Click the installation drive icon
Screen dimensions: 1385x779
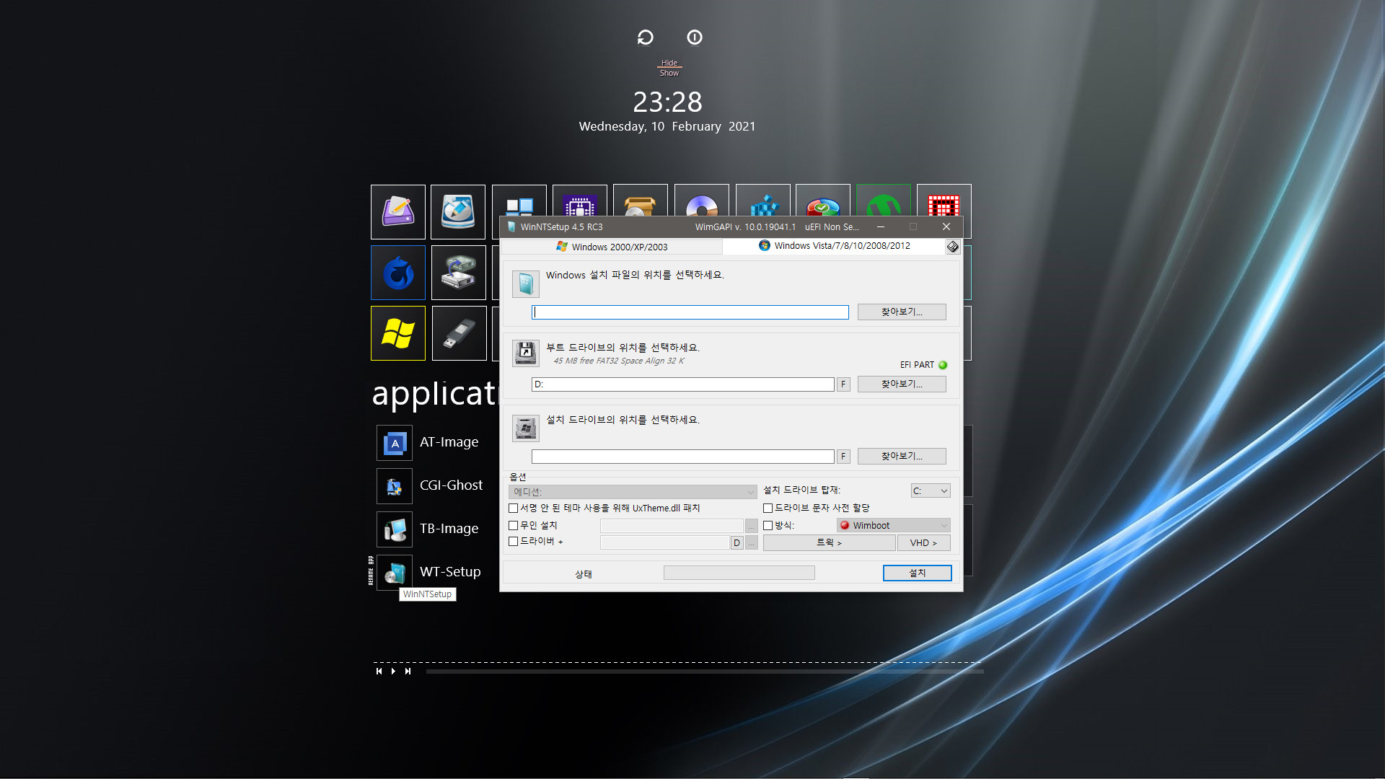click(x=525, y=428)
